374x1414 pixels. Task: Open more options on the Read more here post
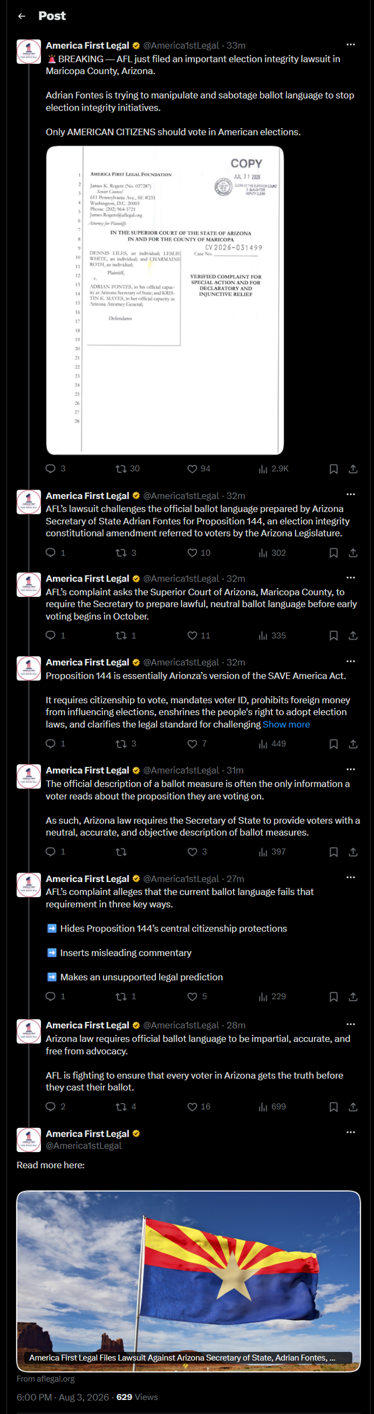click(x=351, y=1132)
